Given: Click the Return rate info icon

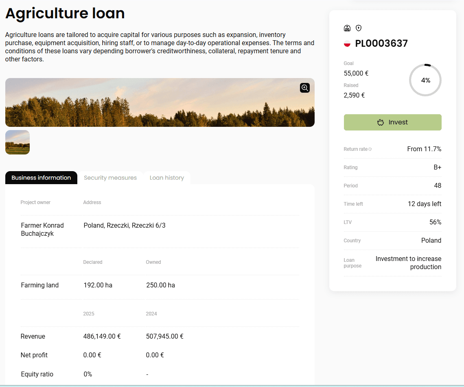Looking at the screenshot, I should [370, 149].
